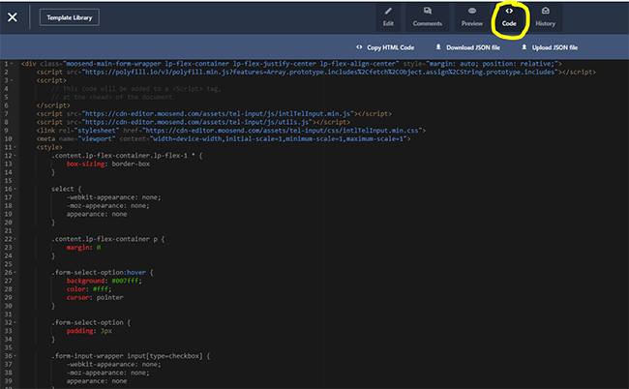The height and width of the screenshot is (389, 629).
Task: Switch to the Code tab
Action: coord(508,15)
